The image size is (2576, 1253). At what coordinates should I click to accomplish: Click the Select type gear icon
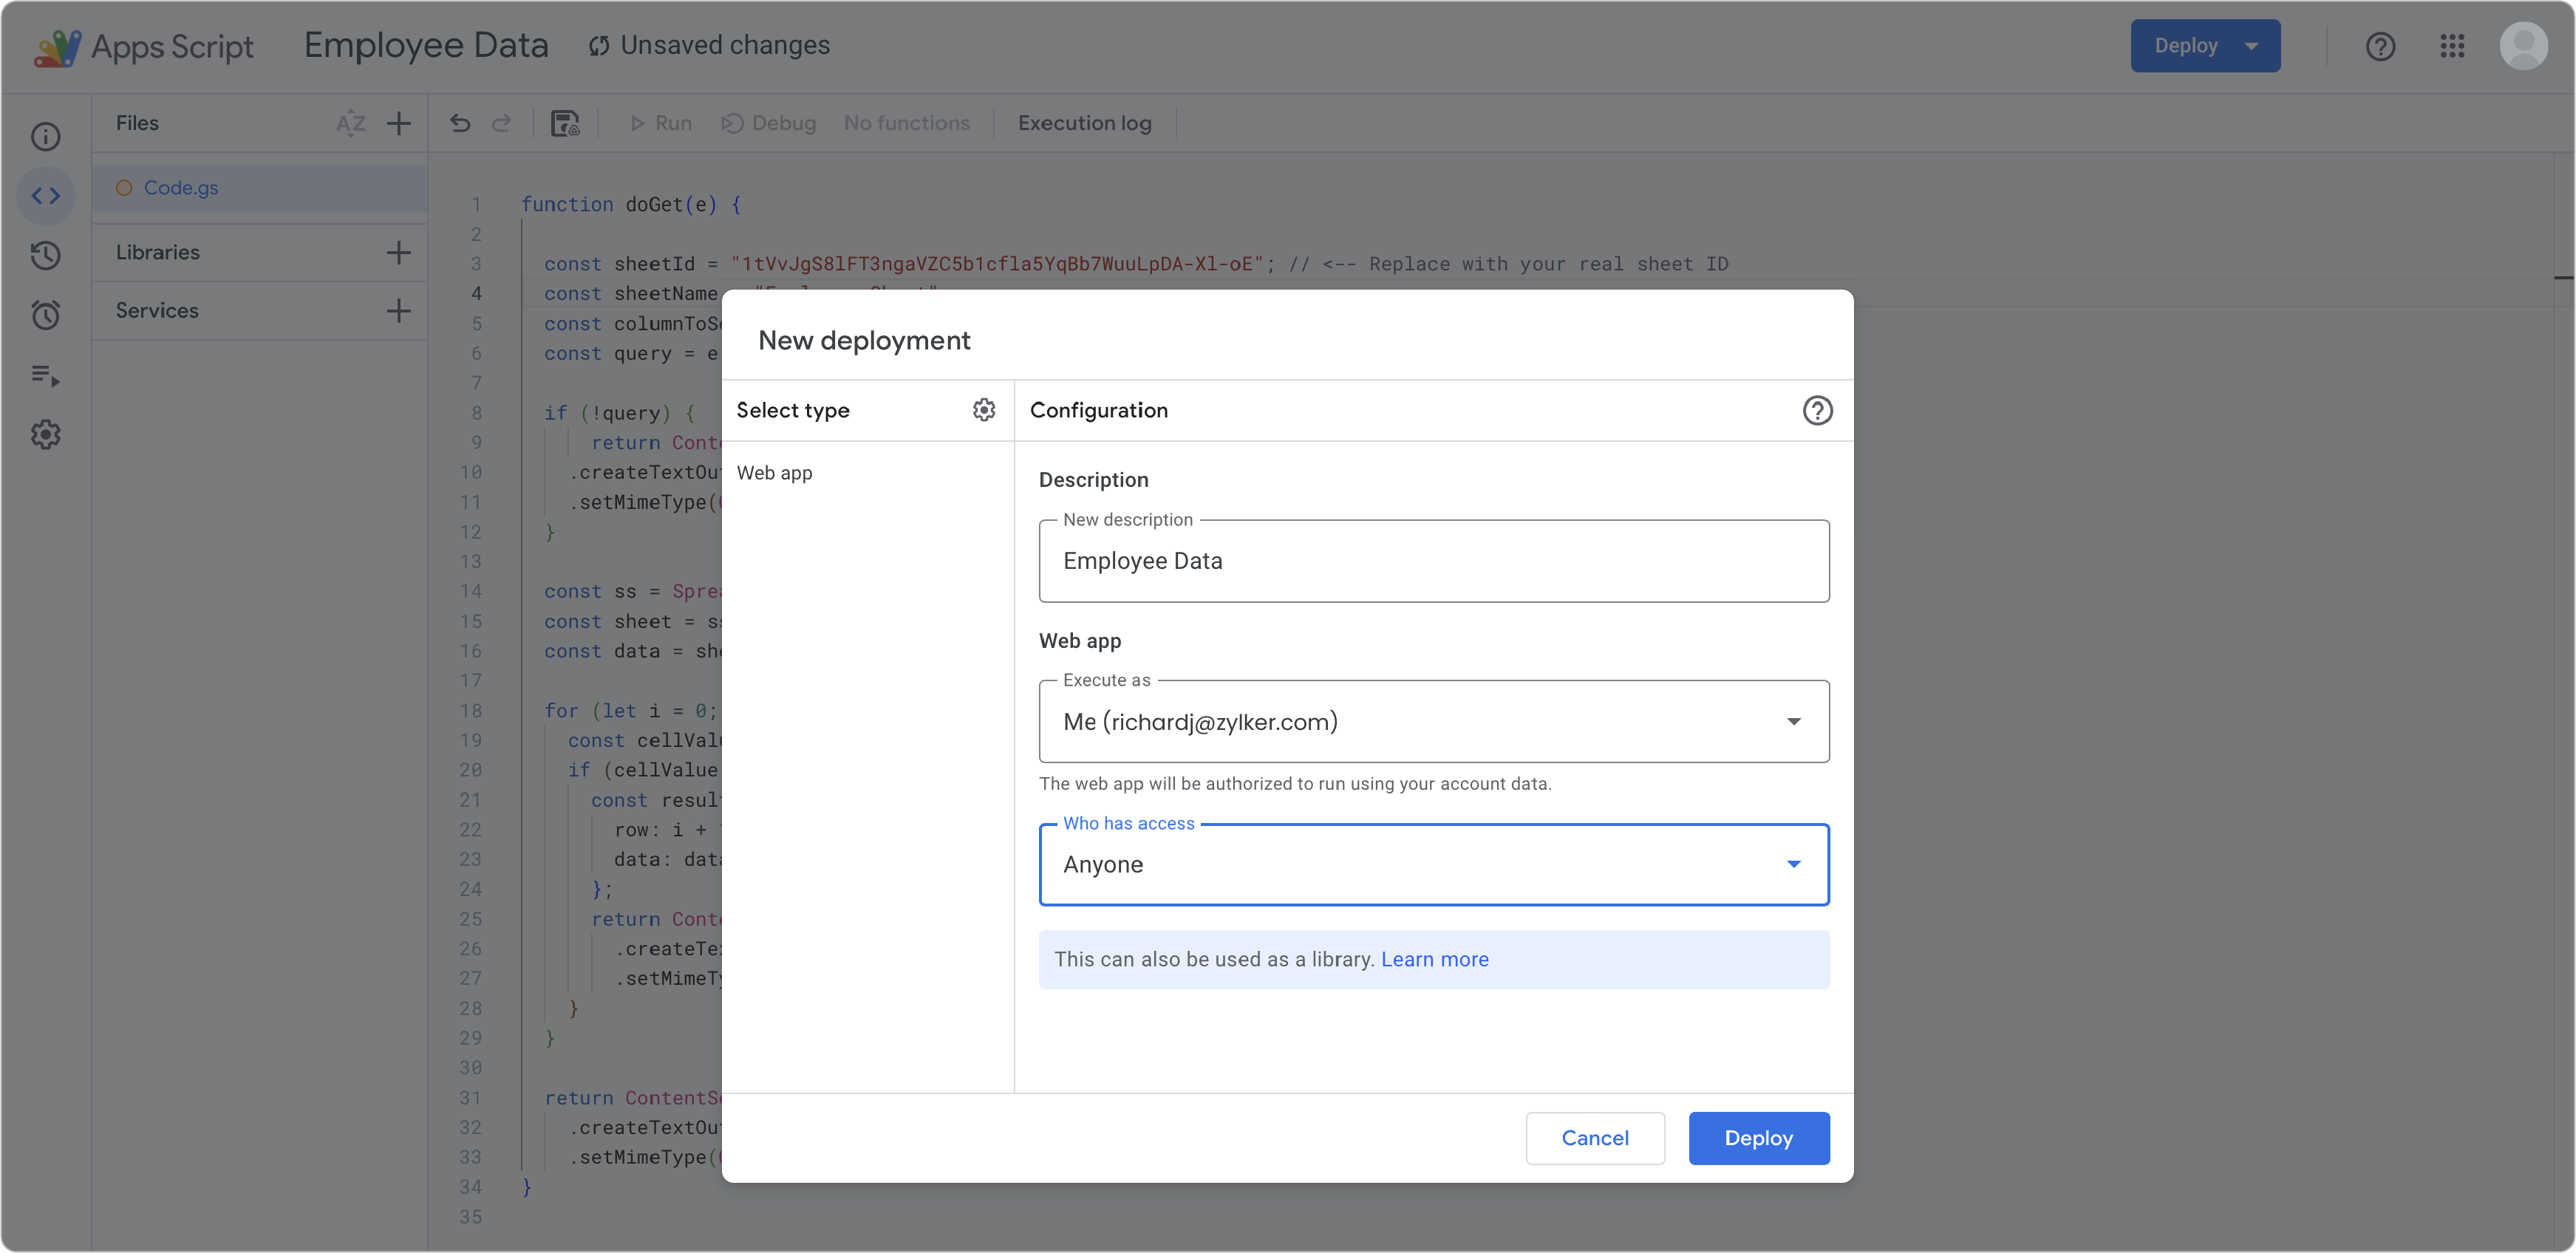(x=984, y=410)
